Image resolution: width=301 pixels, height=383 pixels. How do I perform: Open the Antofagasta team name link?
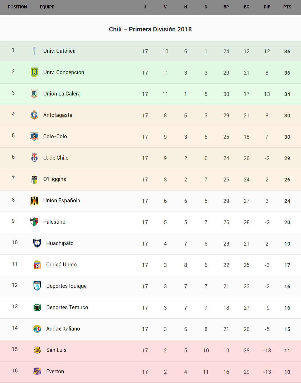click(x=58, y=115)
